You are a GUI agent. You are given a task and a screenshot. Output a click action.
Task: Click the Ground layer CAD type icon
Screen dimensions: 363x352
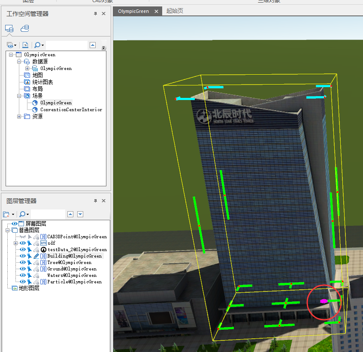(x=43, y=269)
